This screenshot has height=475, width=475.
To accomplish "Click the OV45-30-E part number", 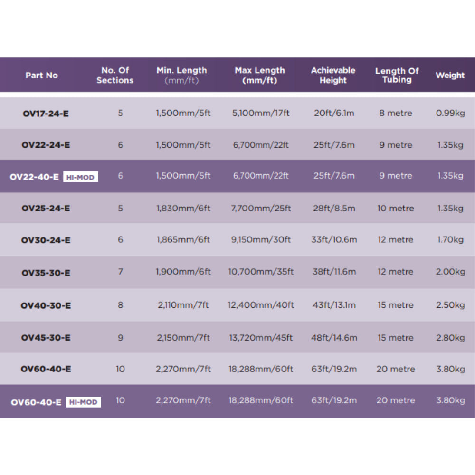I will tap(46, 338).
